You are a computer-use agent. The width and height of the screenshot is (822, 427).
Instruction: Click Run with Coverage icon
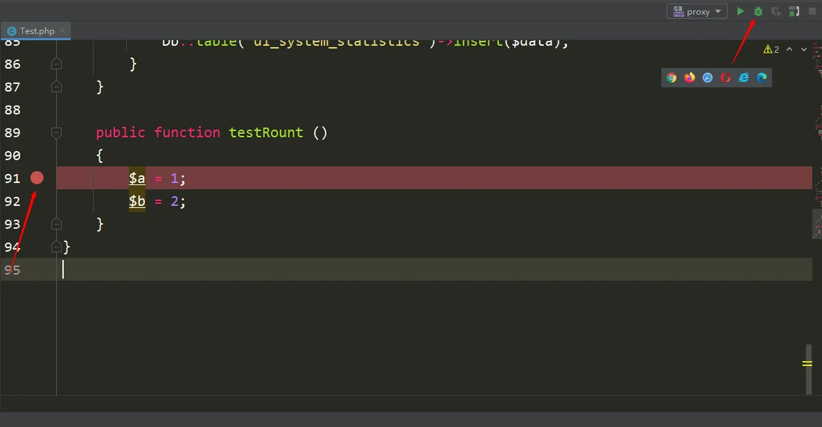(x=776, y=11)
